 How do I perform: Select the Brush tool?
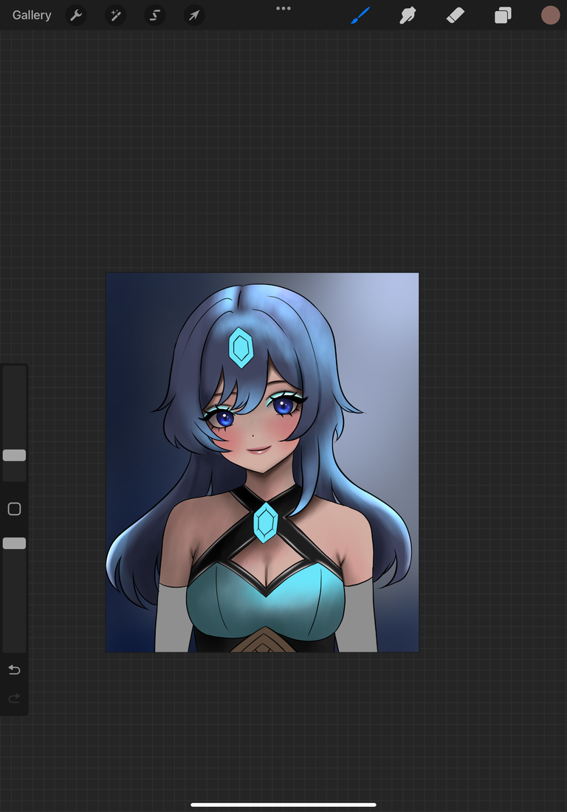coord(360,15)
